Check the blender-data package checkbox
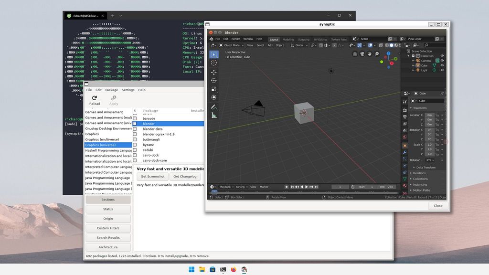The image size is (489, 275). click(135, 128)
